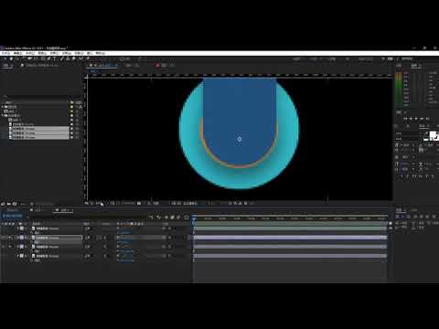
Task: Toggle stopwatch under fourth timeline layer
Action: [32, 260]
